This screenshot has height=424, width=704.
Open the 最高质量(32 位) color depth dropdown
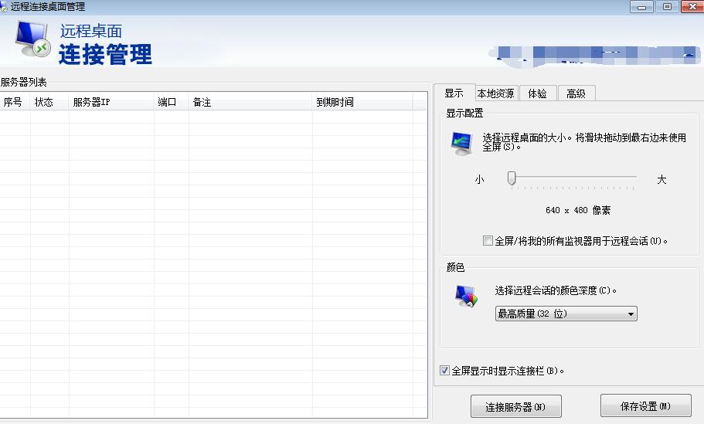pyautogui.click(x=566, y=314)
